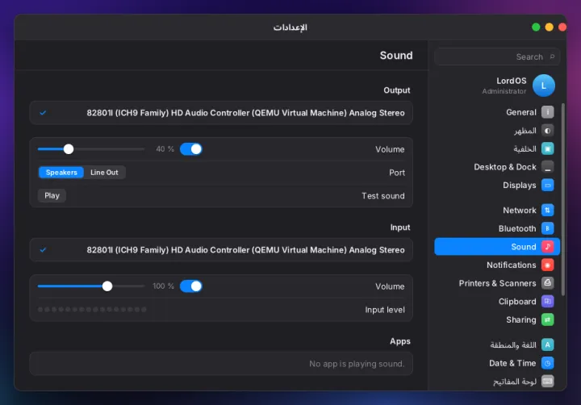This screenshot has width=581, height=405.
Task: Open the Clipboard settings label
Action: coord(517,301)
